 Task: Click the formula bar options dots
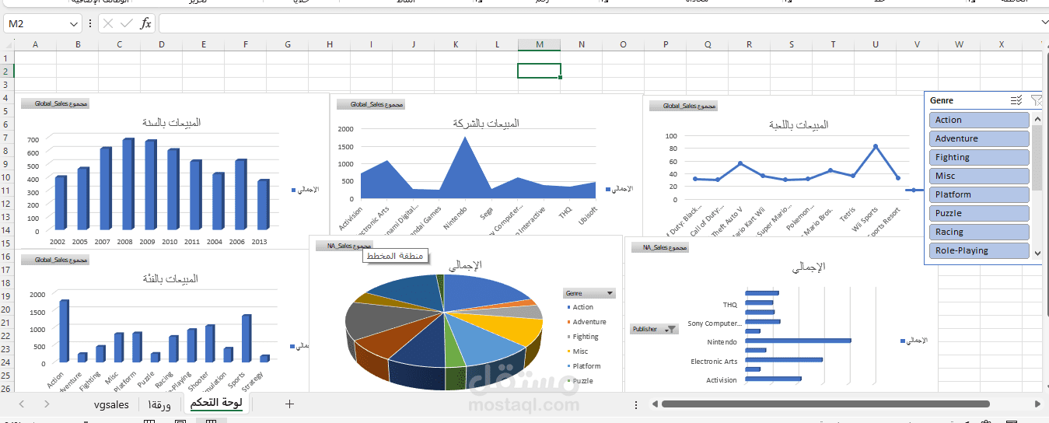(x=91, y=23)
